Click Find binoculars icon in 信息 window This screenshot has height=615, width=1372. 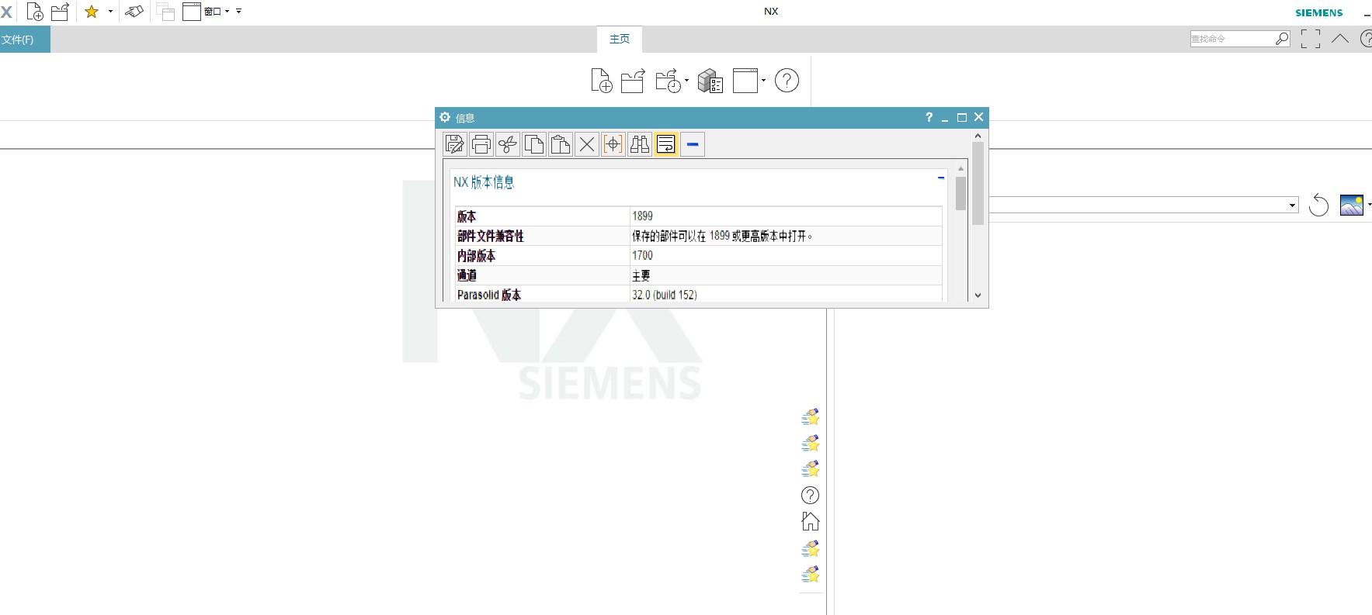coord(640,144)
